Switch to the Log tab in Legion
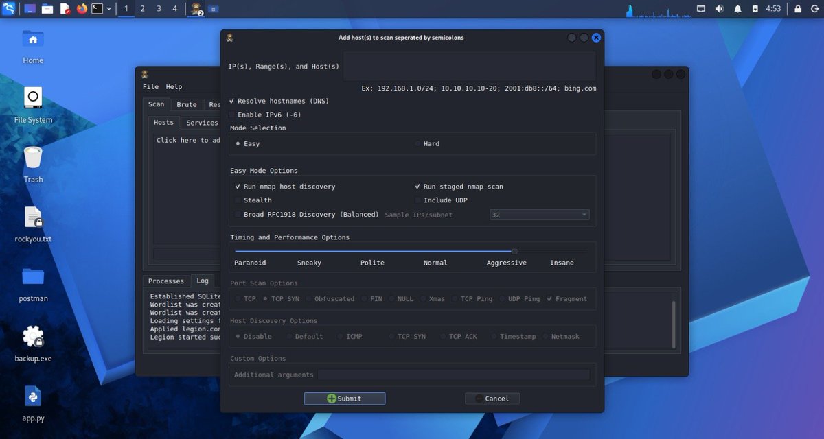 click(x=203, y=281)
